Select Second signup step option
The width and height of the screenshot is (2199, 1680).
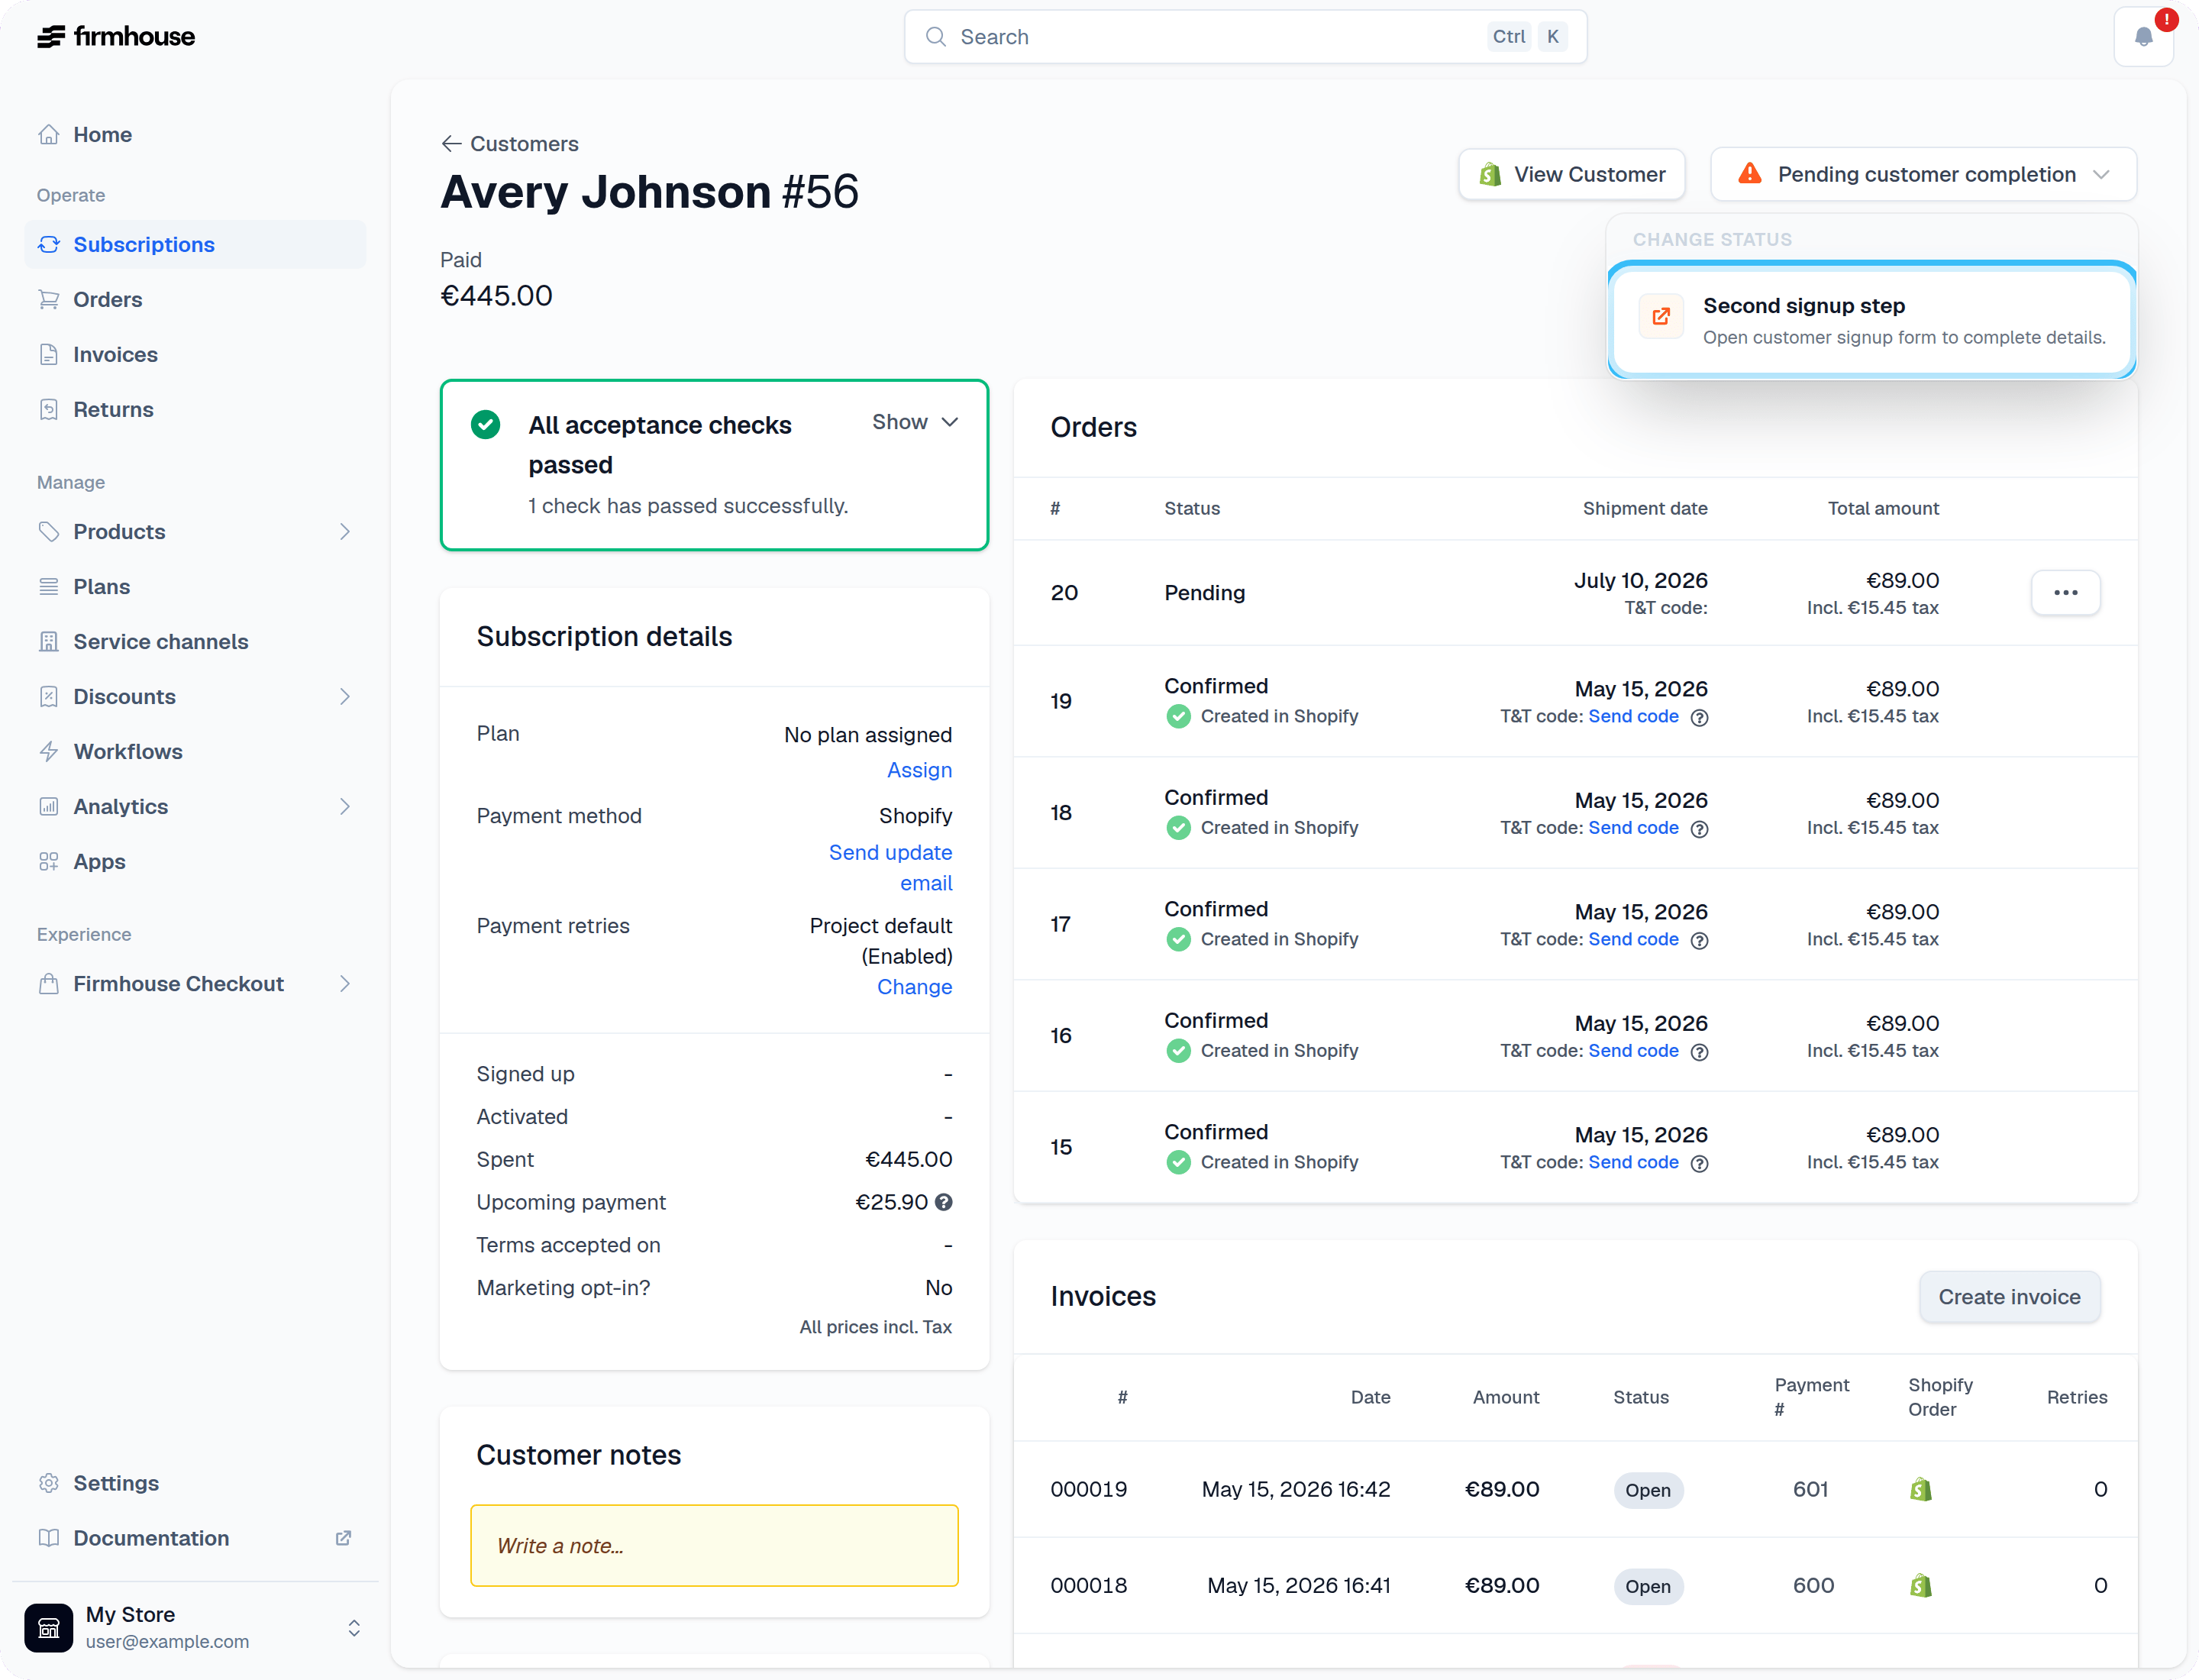click(x=1871, y=320)
